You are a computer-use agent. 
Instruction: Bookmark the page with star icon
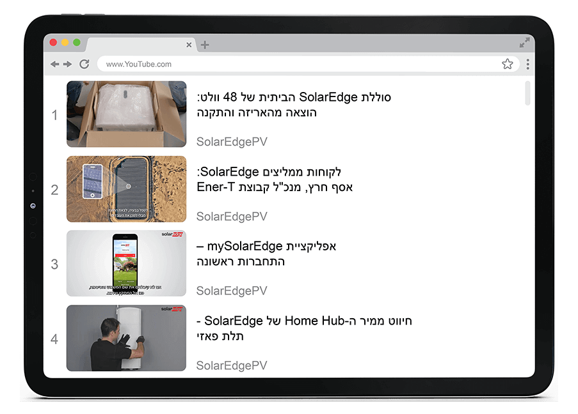coord(508,64)
